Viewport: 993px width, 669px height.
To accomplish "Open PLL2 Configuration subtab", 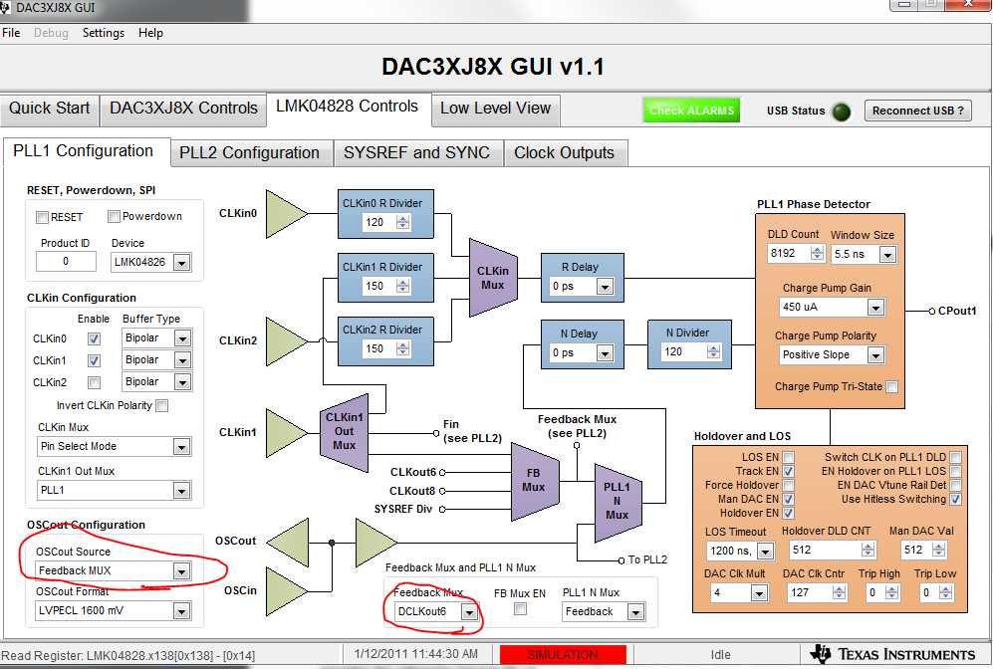I will tap(250, 153).
